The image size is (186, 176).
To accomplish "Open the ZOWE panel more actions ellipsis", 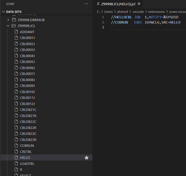I will tap(86, 4).
